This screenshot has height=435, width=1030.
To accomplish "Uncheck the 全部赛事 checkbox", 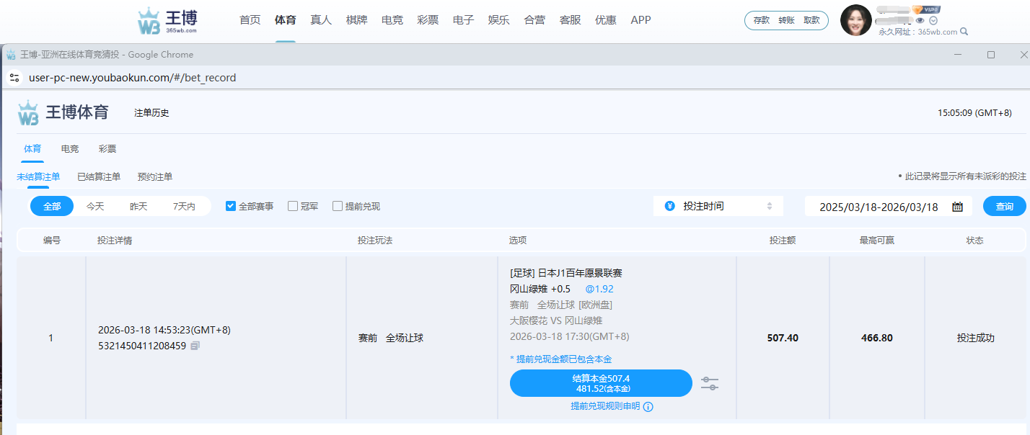I will click(x=231, y=206).
